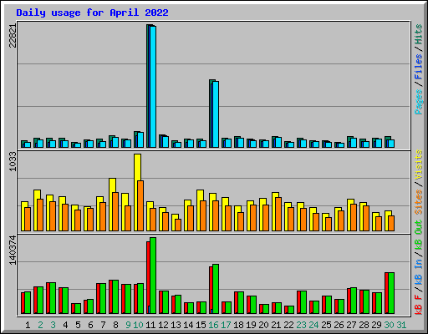Screen dimensions: 428x334
Task: Click the Files legend label
Action: (x=419, y=66)
